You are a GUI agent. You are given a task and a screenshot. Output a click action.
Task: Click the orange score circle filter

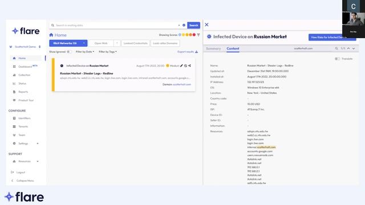coord(190,35)
